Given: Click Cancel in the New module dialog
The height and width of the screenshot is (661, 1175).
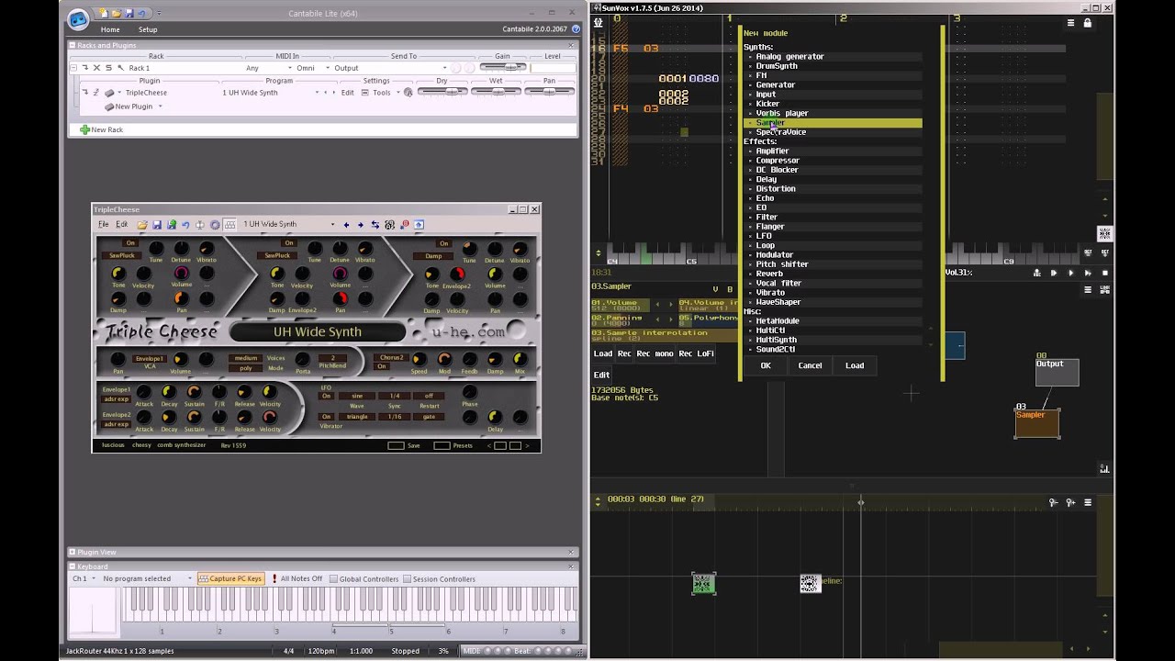Looking at the screenshot, I should (x=810, y=365).
